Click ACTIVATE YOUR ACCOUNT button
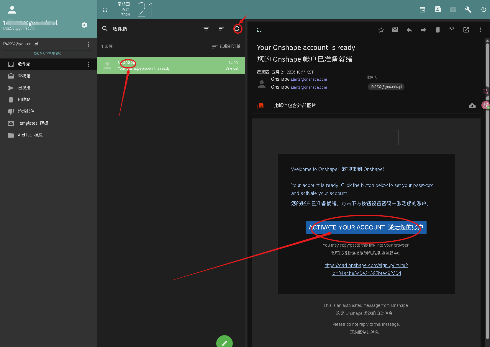 [366, 227]
